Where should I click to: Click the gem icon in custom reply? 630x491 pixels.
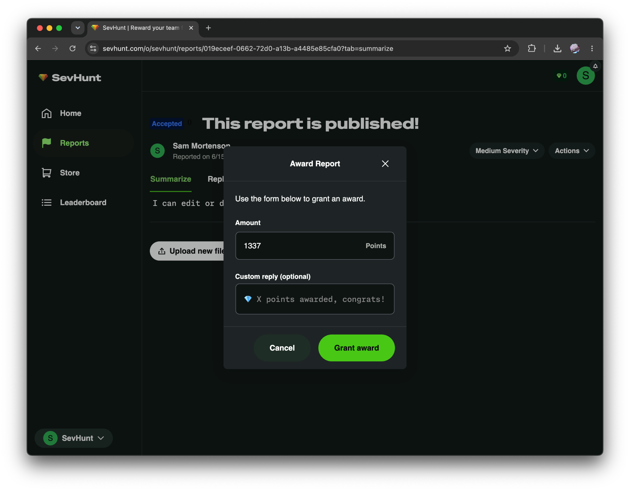pos(248,299)
